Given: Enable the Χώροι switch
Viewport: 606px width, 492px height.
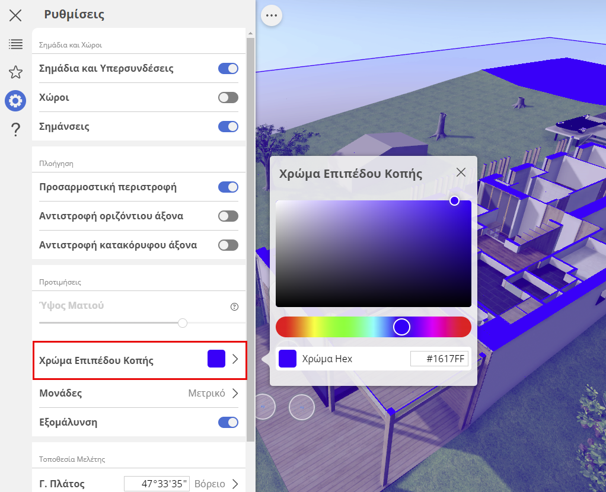Looking at the screenshot, I should pyautogui.click(x=228, y=97).
